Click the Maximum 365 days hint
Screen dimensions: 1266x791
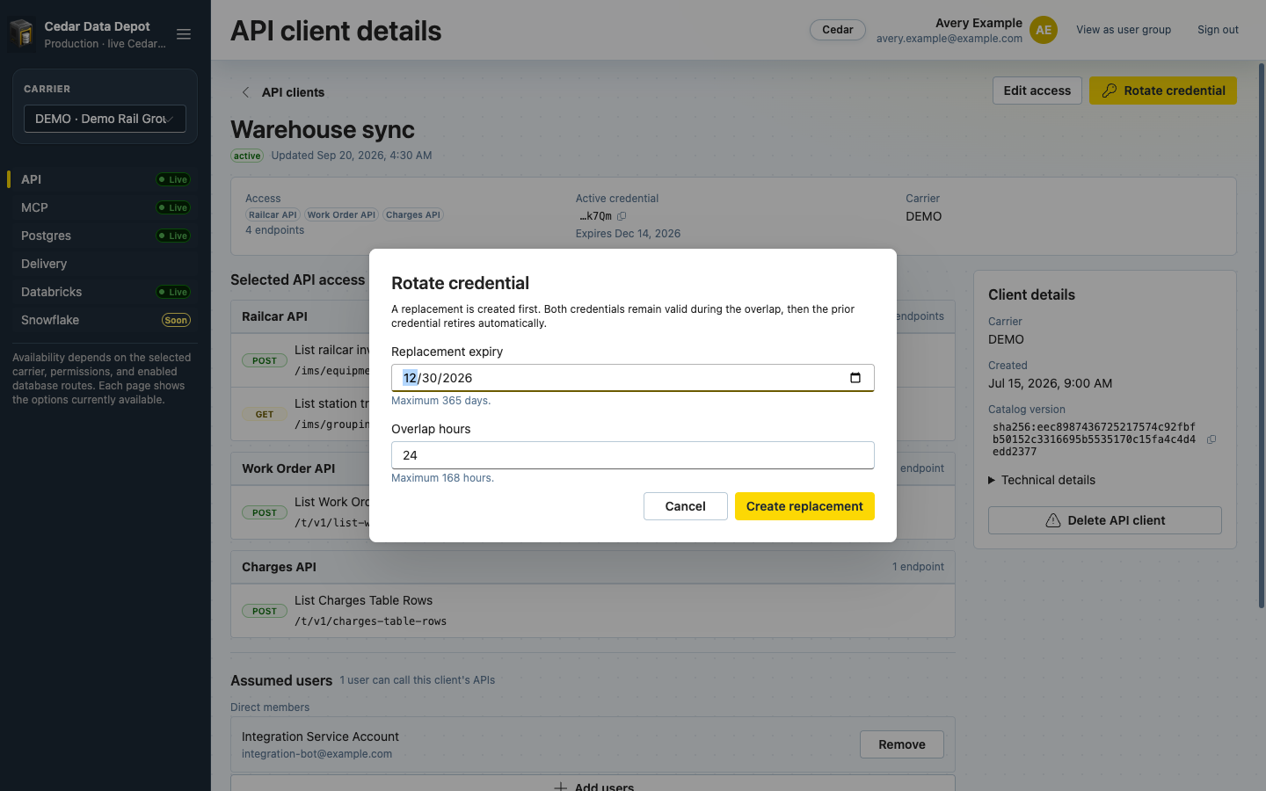[441, 401]
